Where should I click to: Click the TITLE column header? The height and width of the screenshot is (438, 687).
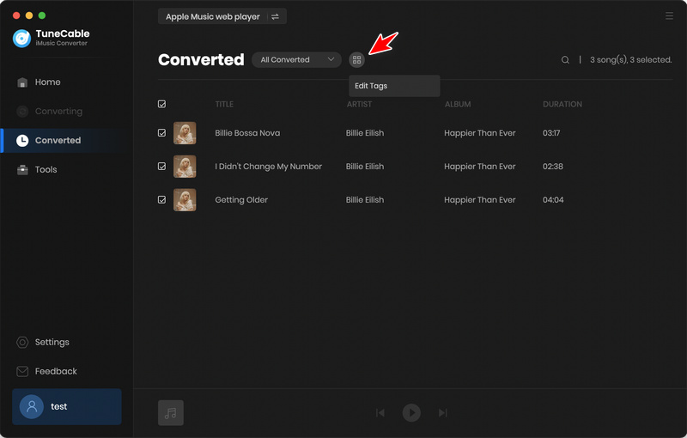224,104
